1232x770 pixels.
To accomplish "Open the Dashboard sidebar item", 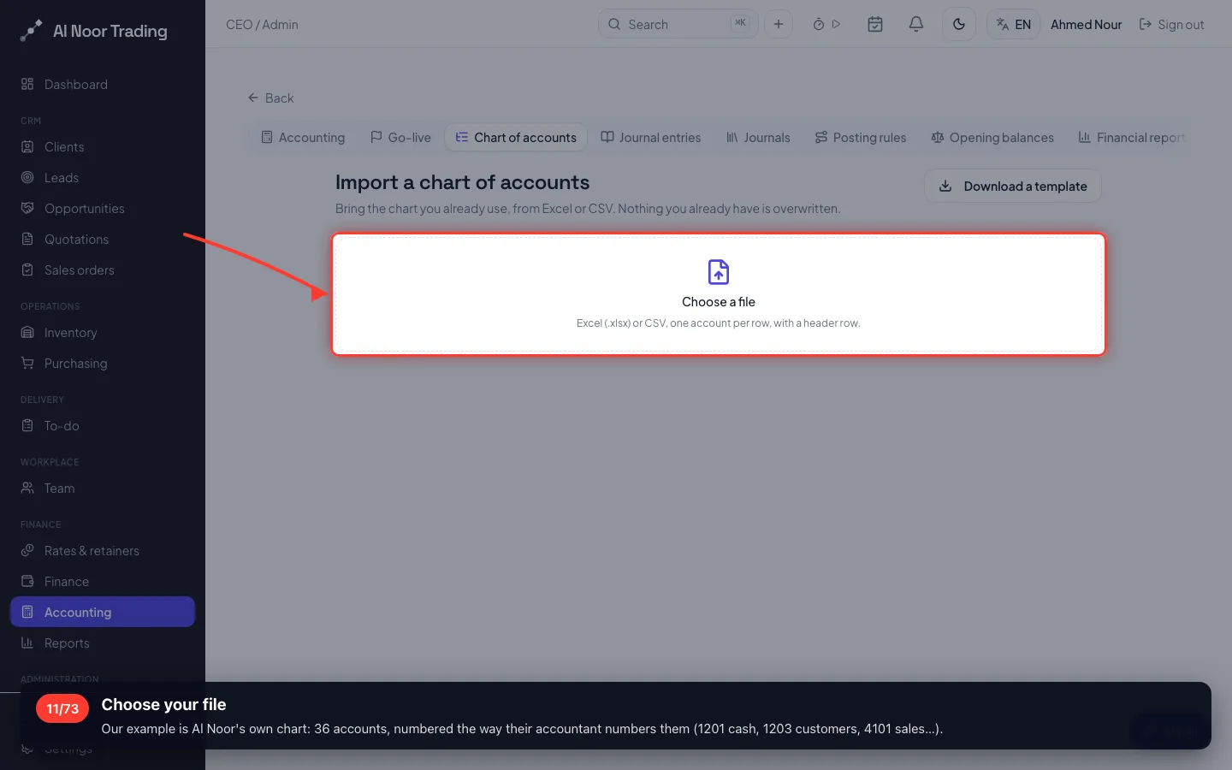I will click(103, 85).
